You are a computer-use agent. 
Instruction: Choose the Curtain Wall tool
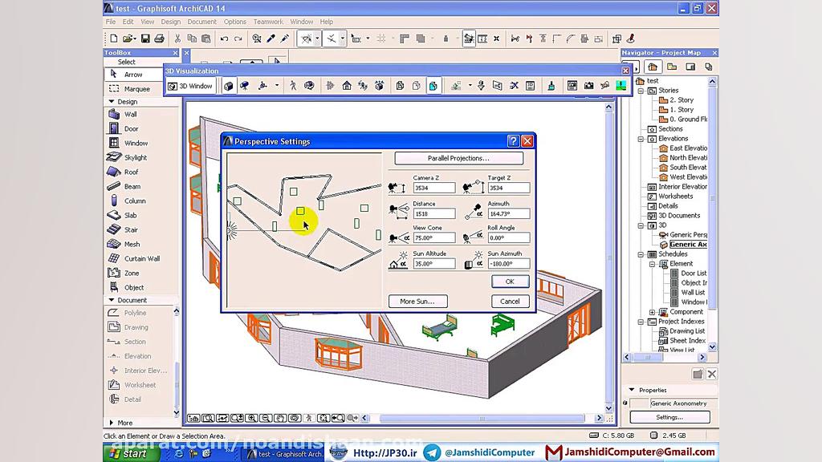pos(141,259)
